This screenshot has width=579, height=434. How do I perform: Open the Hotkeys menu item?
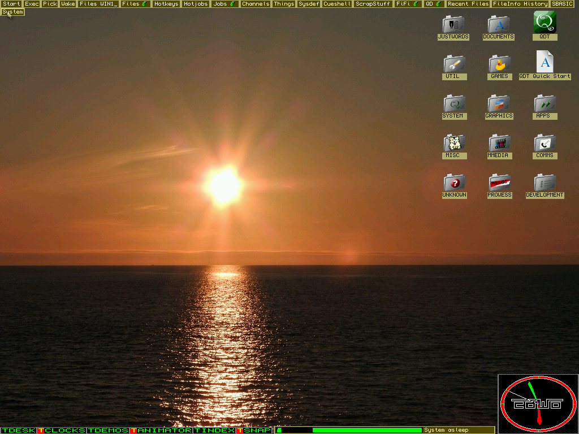(166, 4)
